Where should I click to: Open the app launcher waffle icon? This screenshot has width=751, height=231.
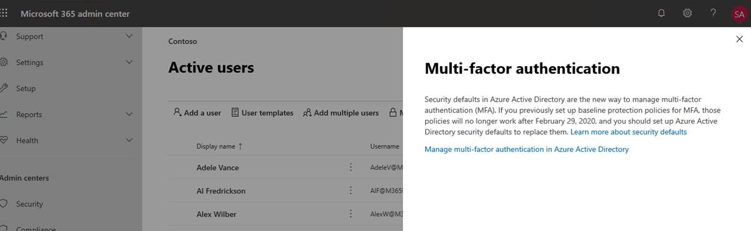(4, 13)
